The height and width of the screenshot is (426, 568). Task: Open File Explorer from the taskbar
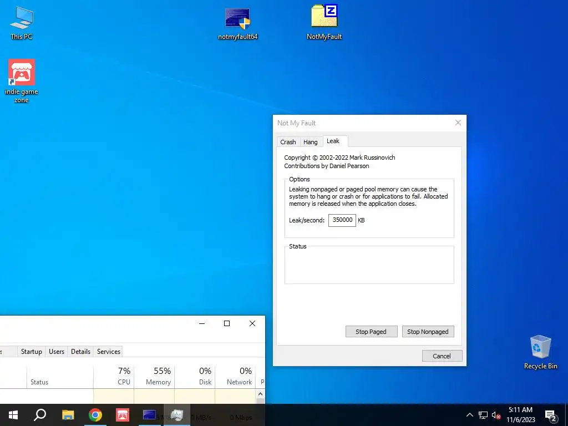tap(68, 415)
